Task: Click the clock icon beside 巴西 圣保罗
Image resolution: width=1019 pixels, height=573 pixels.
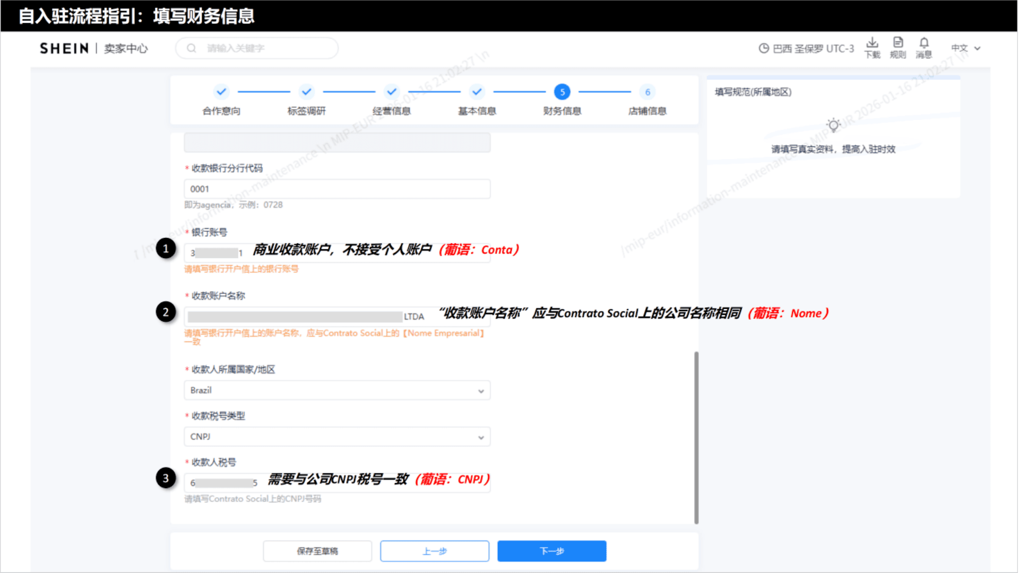Action: point(764,48)
